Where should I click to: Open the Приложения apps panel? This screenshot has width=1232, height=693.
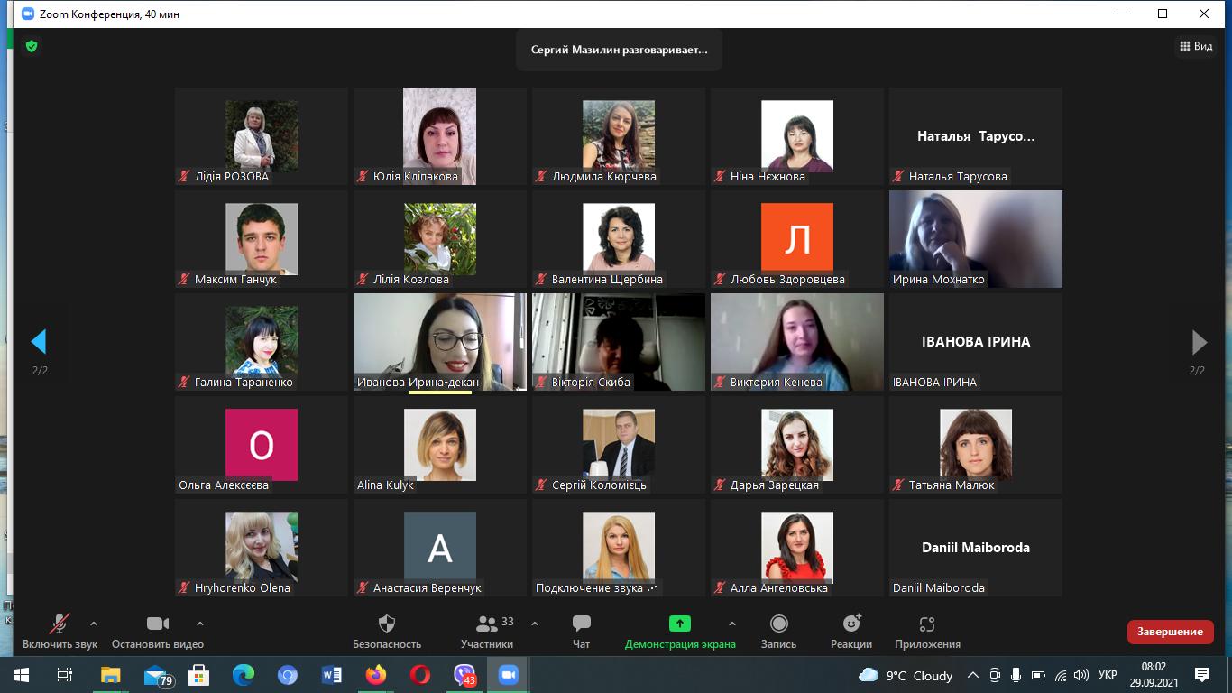coord(927,631)
